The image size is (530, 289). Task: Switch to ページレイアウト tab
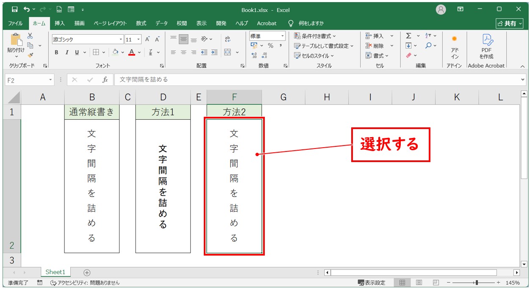click(110, 23)
